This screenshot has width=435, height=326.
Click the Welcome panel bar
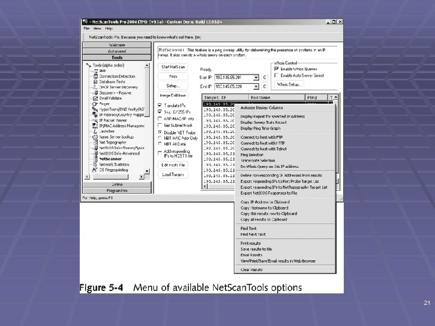[x=117, y=45]
